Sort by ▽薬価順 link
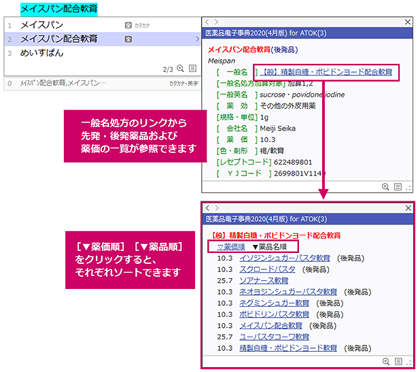This screenshot has width=418, height=372. tap(231, 247)
